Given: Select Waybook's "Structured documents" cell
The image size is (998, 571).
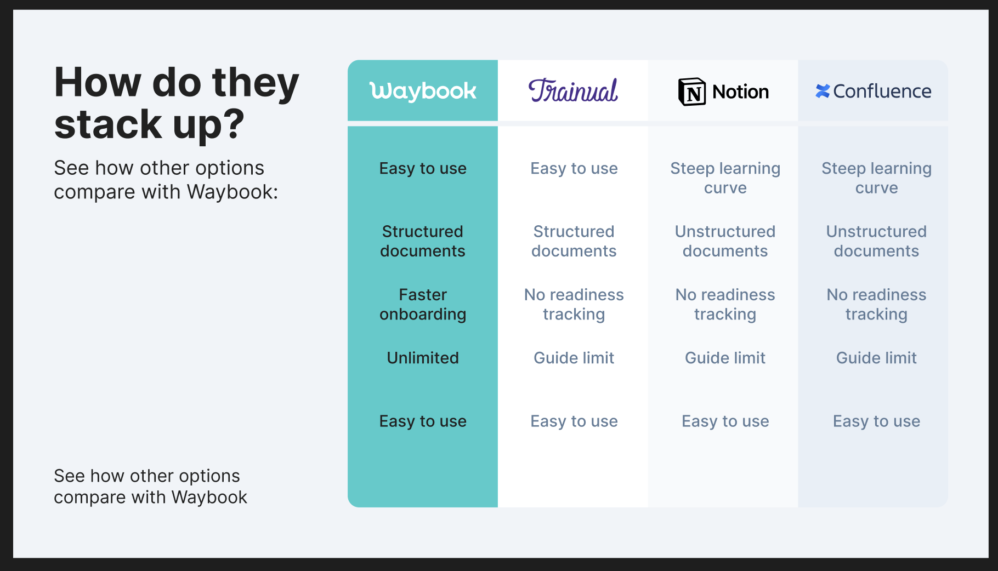Looking at the screenshot, I should pos(423,241).
